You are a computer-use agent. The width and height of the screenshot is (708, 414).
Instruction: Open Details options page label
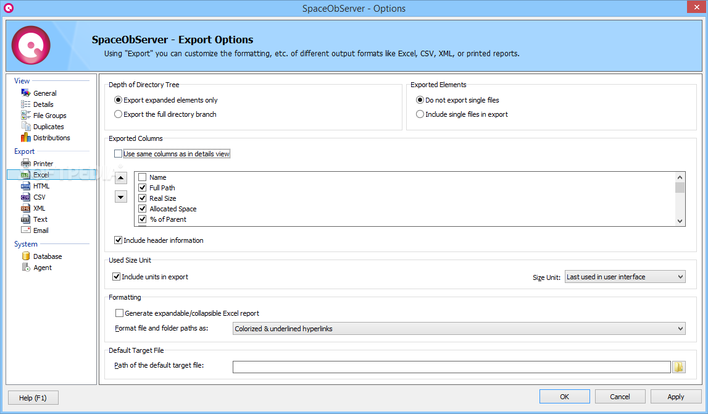click(43, 104)
